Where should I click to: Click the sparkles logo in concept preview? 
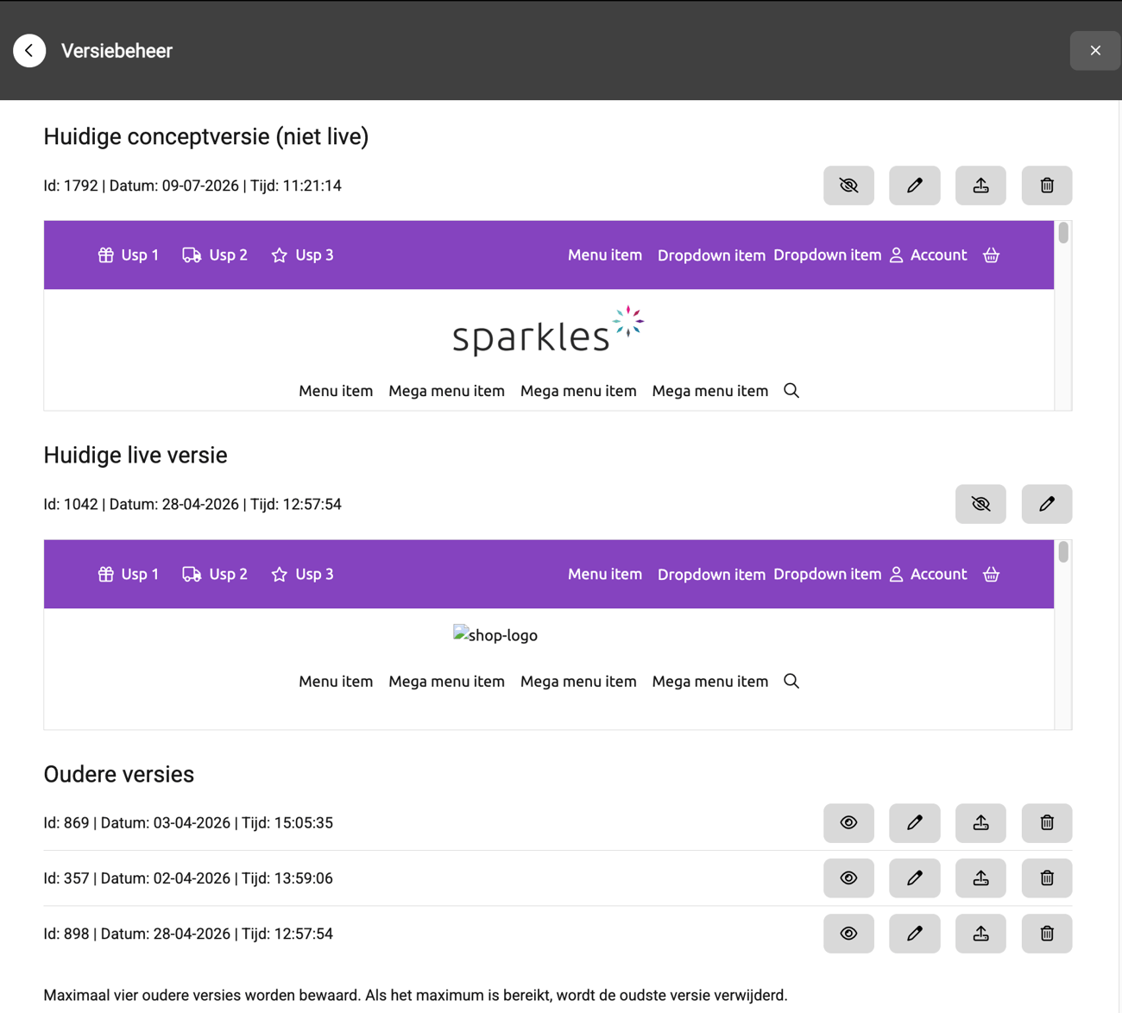click(x=548, y=331)
